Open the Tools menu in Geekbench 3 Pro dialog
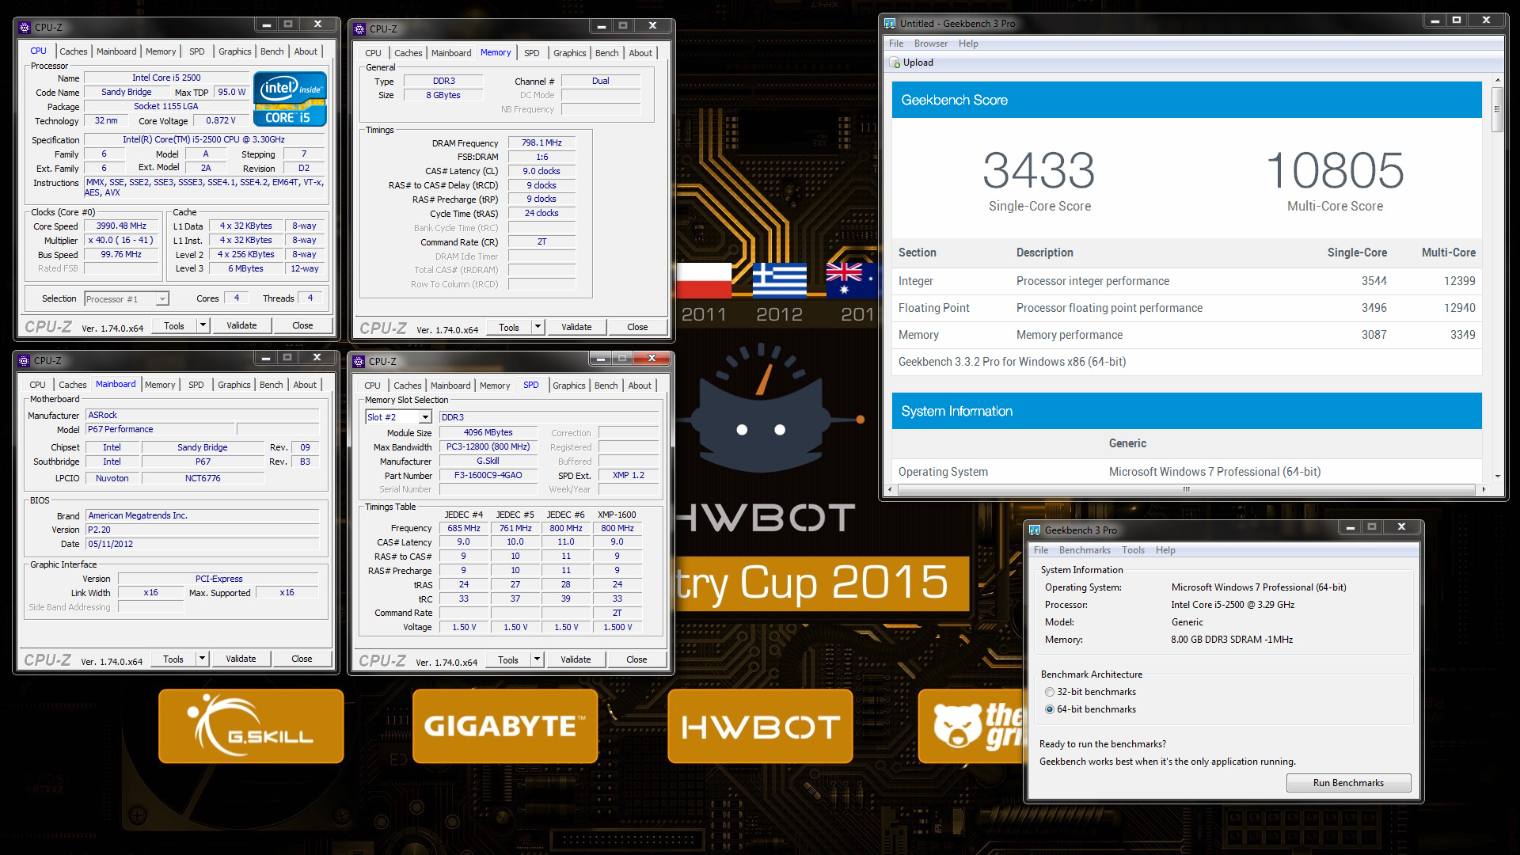1520x855 pixels. (1133, 550)
